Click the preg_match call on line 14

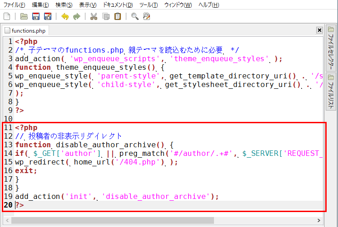click(x=142, y=153)
